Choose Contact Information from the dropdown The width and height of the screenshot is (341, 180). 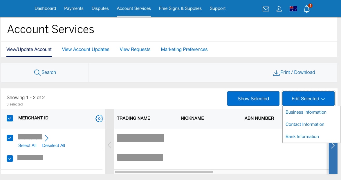[x=305, y=124]
